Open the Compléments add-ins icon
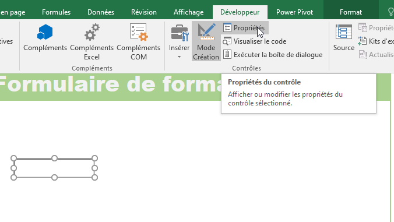Screen dimensions: 394x222 (x=45, y=32)
